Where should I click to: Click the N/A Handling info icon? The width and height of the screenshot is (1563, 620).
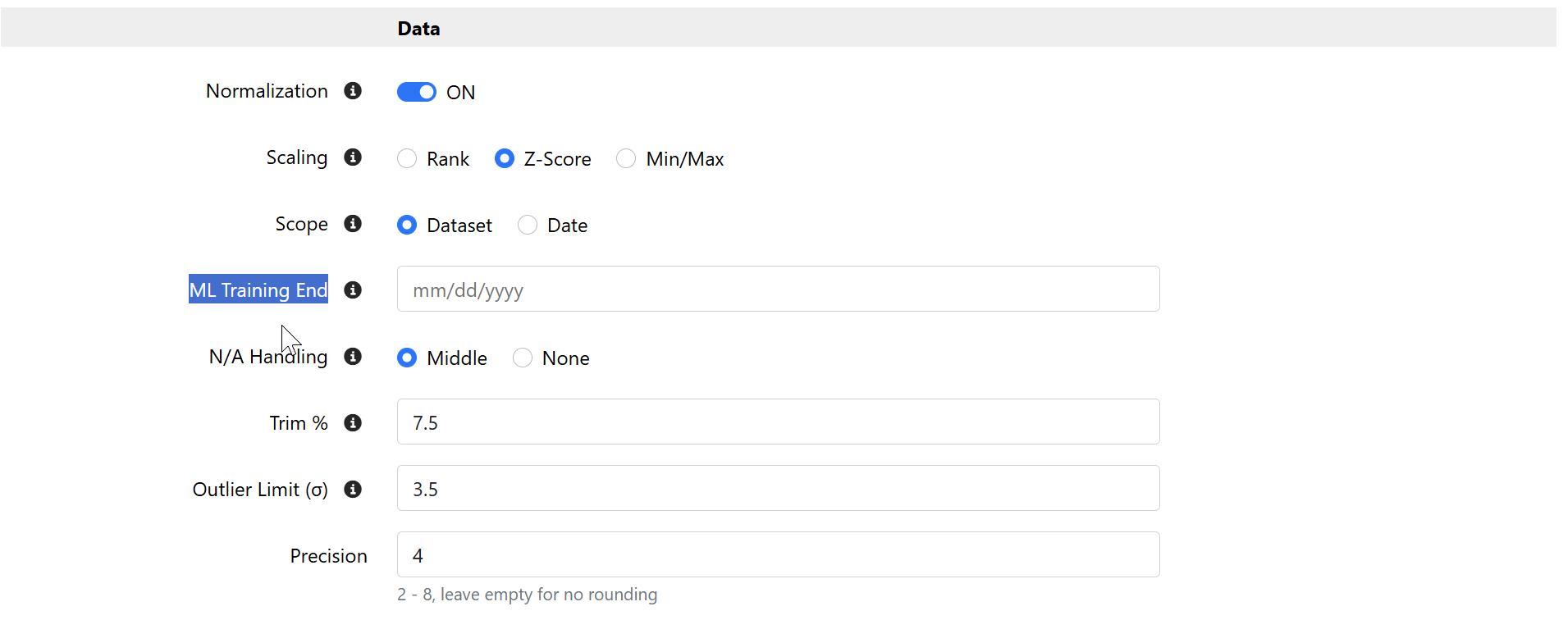pos(353,357)
